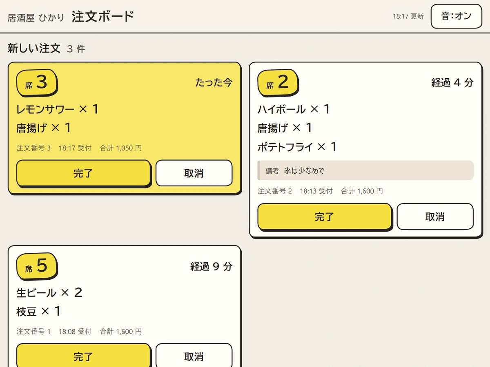The height and width of the screenshot is (367, 490).
Task: Click table 3's 唐揚げ × 1 item
Action: tap(44, 128)
